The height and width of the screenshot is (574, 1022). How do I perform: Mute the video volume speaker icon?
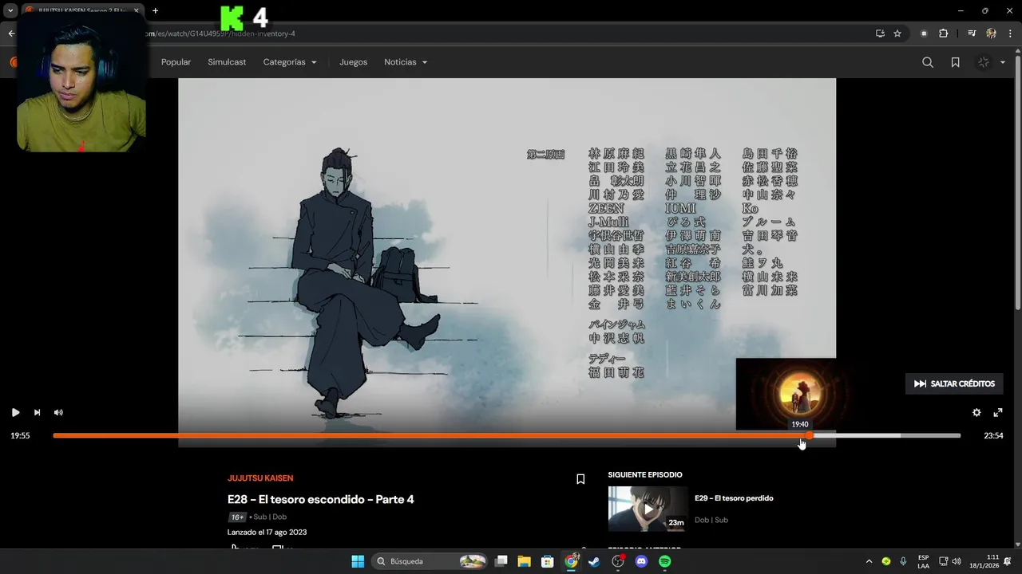pos(58,412)
